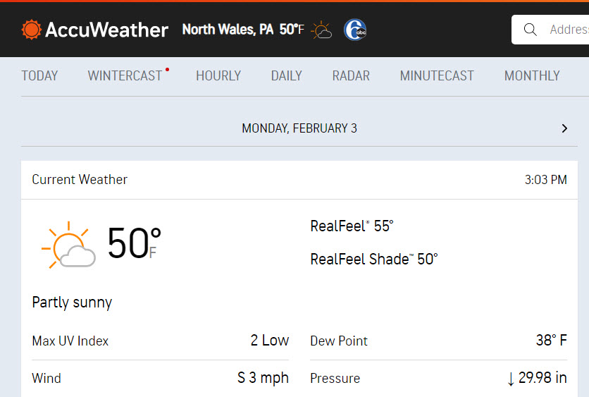Open the Radar tab
The height and width of the screenshot is (397, 589).
point(351,76)
